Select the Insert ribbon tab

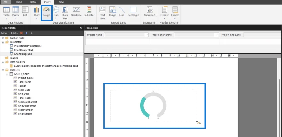(x=47, y=2)
